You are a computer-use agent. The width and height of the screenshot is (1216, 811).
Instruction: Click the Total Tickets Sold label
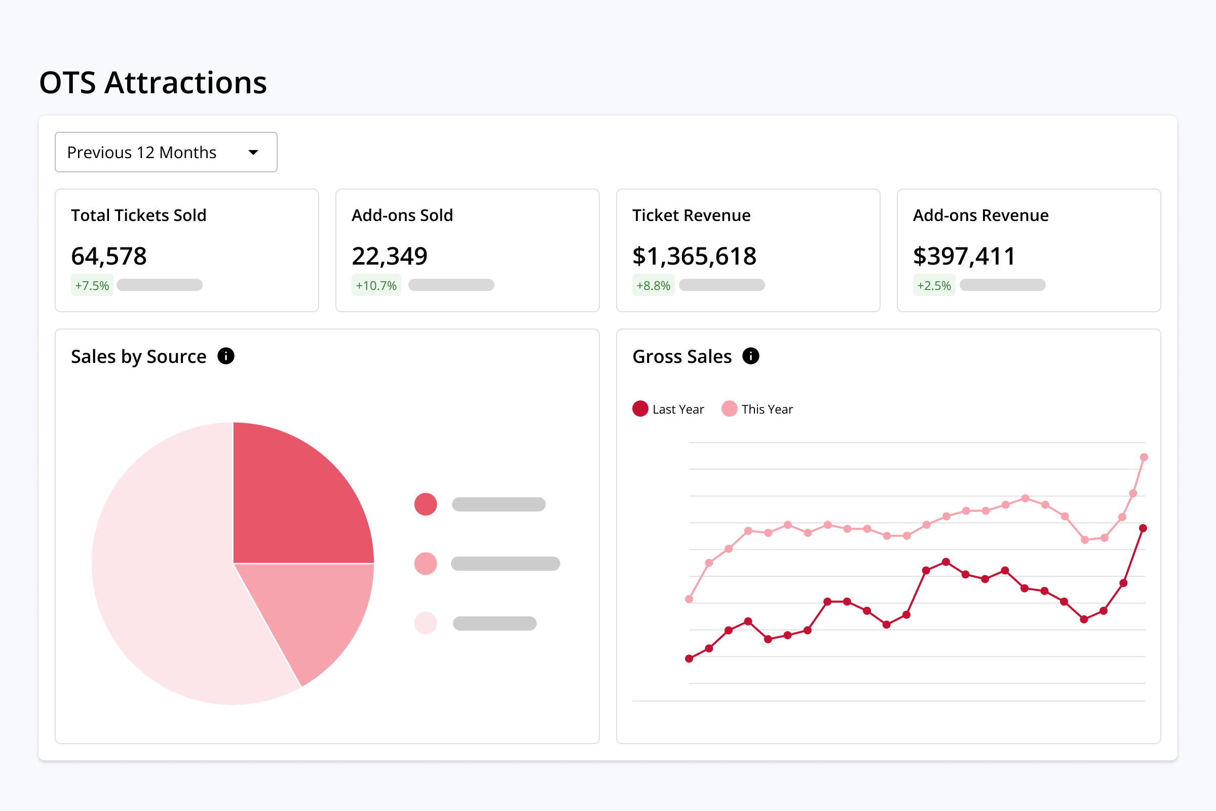point(138,215)
